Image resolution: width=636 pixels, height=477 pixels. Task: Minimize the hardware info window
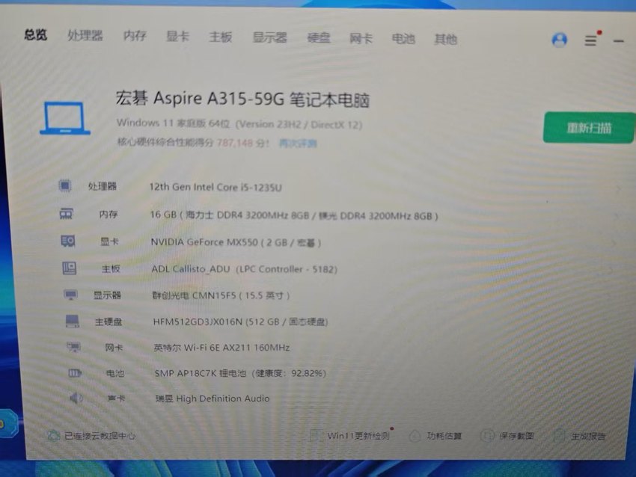pyautogui.click(x=619, y=41)
